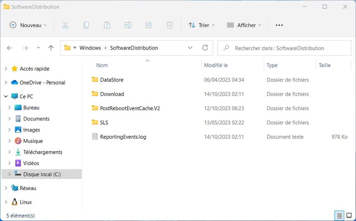356x221 pixels.
Task: Expand OneDrive - Personal node
Action: coord(6,82)
